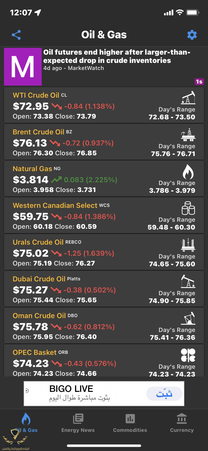
Task: Tap the 1s refresh interval badge
Action: pos(199,82)
